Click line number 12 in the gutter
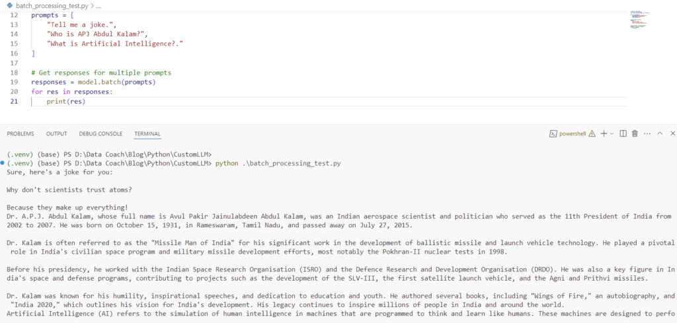677x323 pixels. [14, 15]
